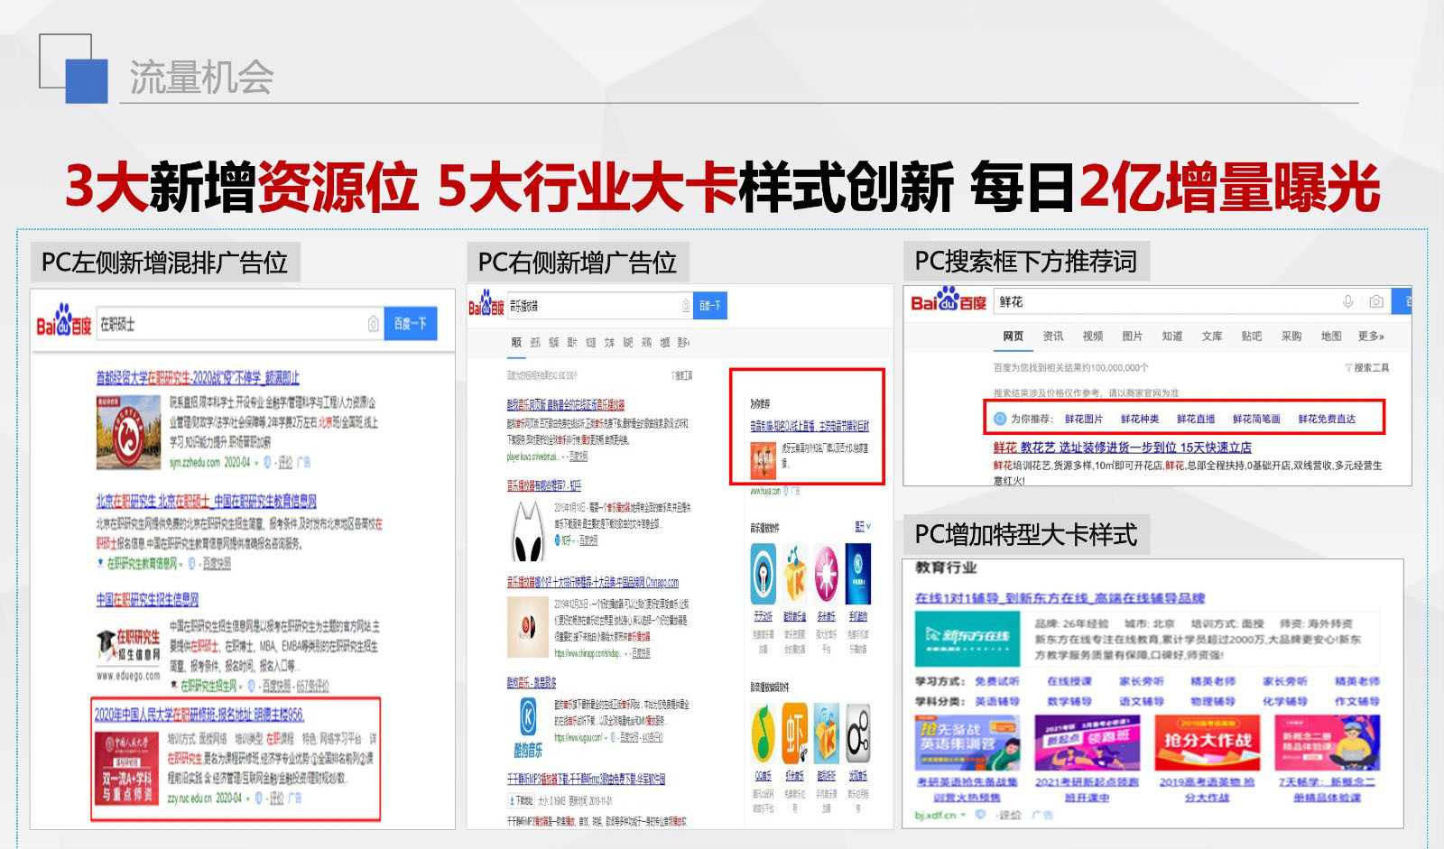Open the 鲜花 教花艺 search result title
The image size is (1444, 849).
coord(1122,447)
